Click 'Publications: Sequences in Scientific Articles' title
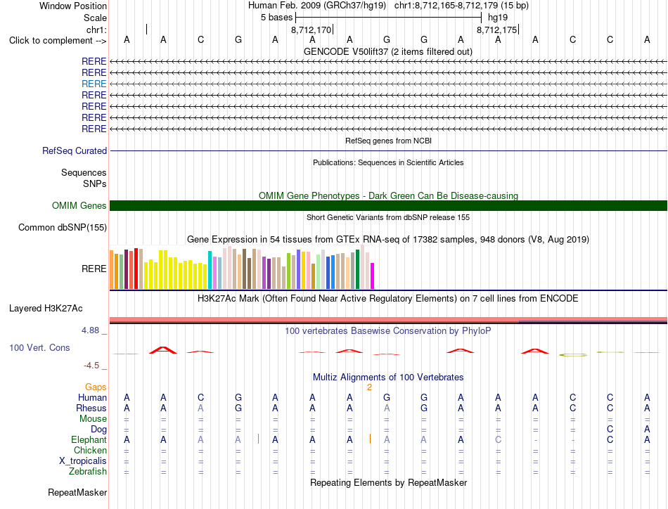668x509 pixels. pos(388,162)
